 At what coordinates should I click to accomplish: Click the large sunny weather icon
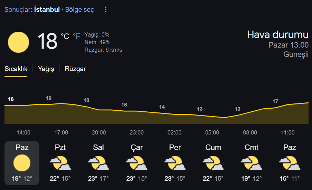pos(19,42)
